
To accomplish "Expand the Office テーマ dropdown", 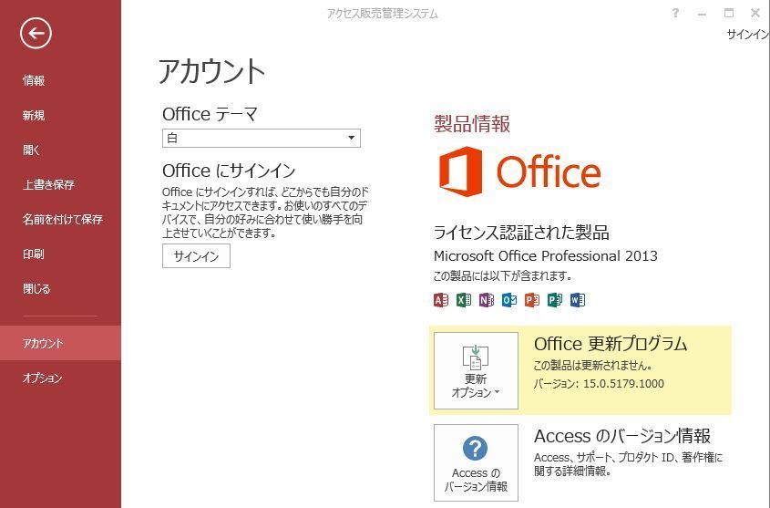I will click(x=262, y=138).
